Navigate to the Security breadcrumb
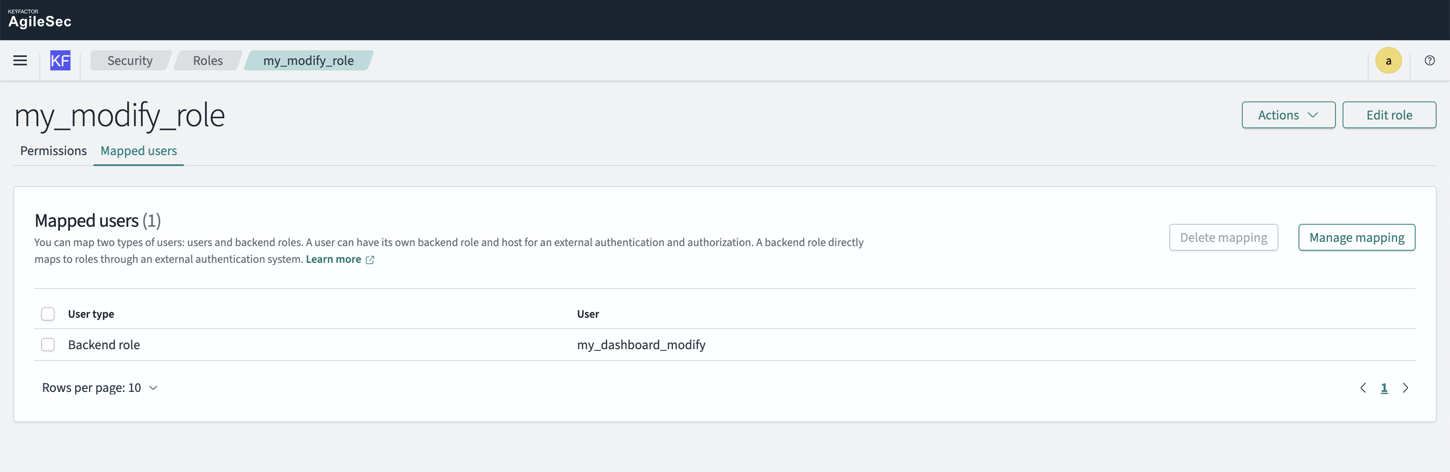The height and width of the screenshot is (472, 1450). click(130, 61)
